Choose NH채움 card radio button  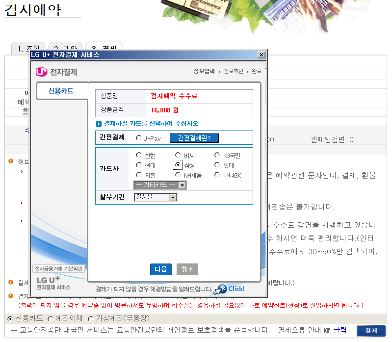pos(178,175)
